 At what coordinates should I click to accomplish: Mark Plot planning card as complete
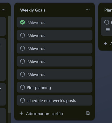click(x=23, y=87)
